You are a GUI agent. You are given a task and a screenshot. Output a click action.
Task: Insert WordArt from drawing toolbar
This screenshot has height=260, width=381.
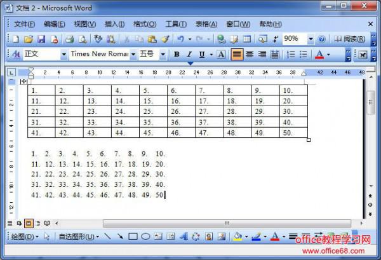184,236
